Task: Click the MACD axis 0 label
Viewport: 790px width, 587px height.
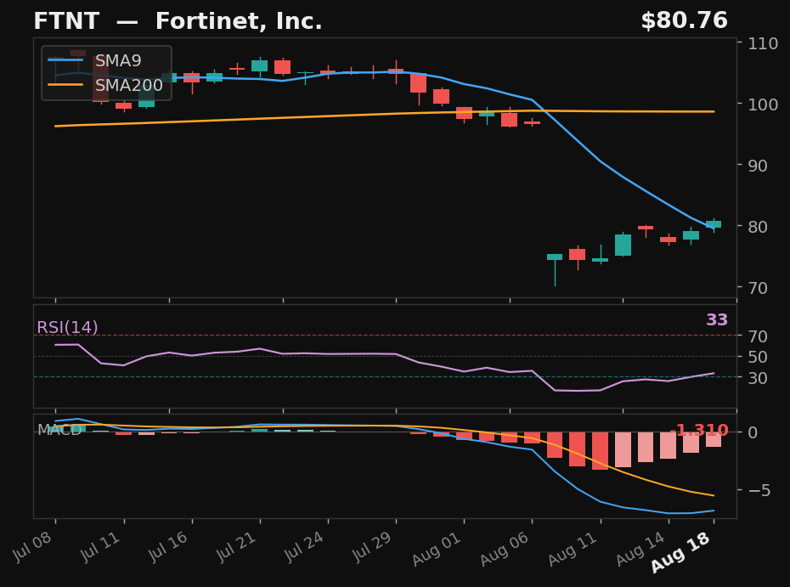Action: (x=753, y=432)
